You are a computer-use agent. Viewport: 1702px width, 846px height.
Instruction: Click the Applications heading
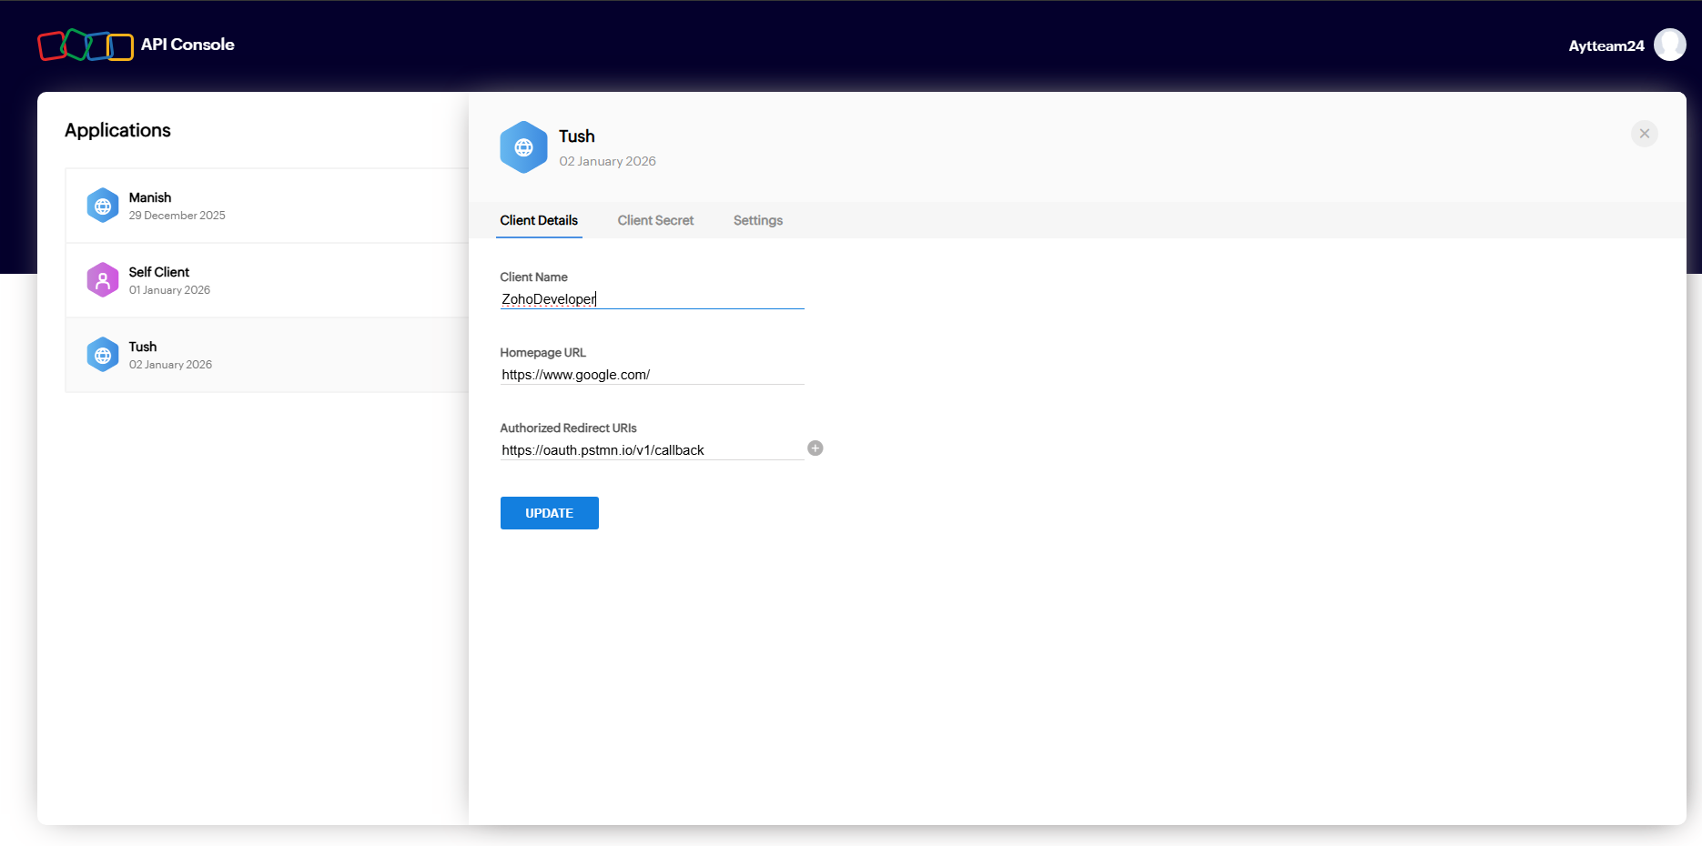pos(117,130)
